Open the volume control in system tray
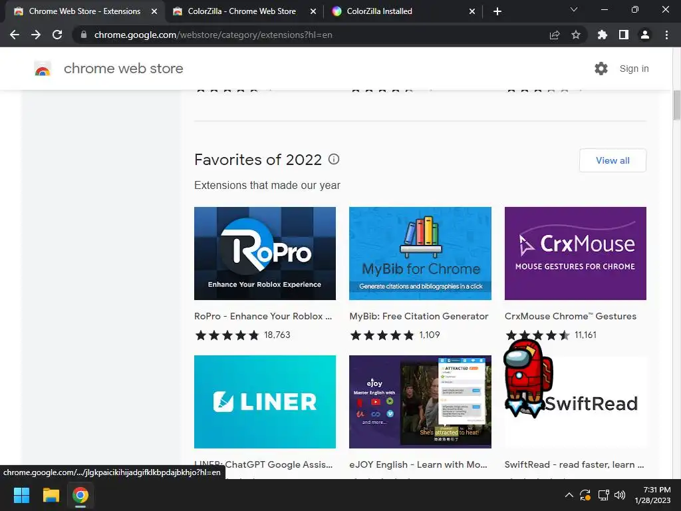681x511 pixels. [620, 495]
